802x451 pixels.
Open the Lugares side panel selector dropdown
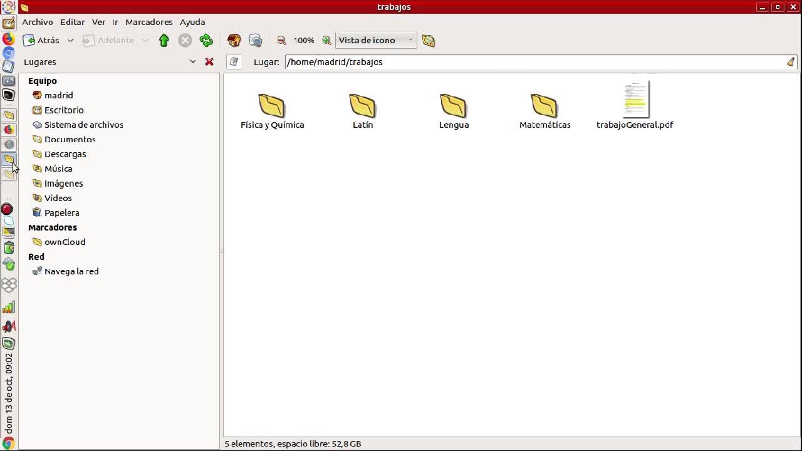tap(192, 62)
